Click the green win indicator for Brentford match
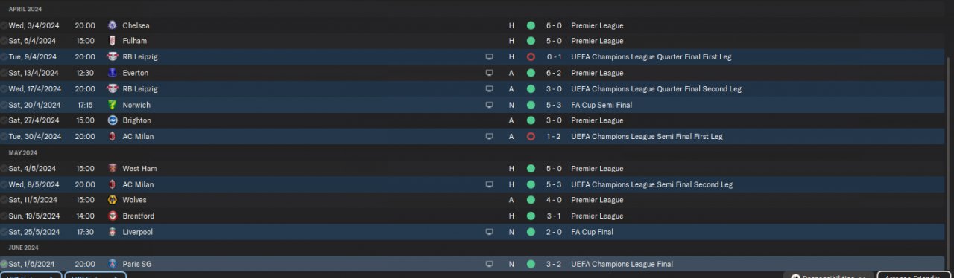The height and width of the screenshot is (278, 954). tap(531, 216)
